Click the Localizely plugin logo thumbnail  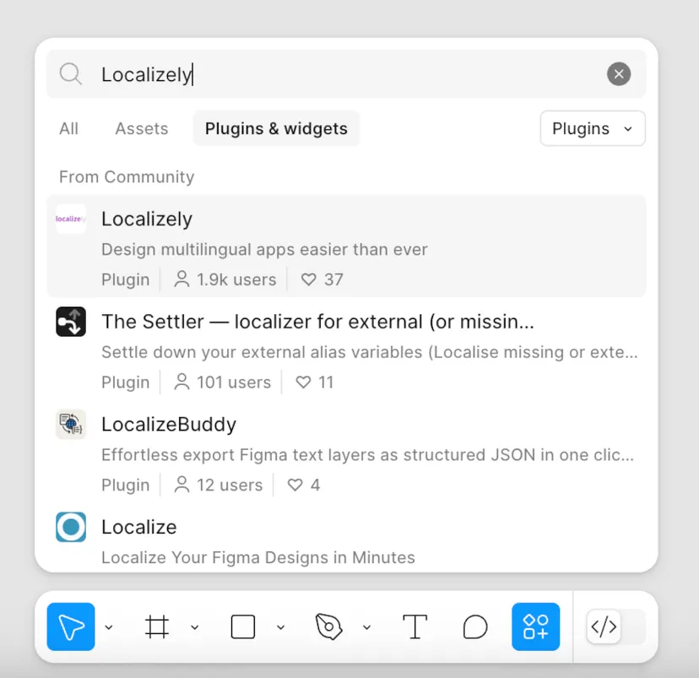71,219
